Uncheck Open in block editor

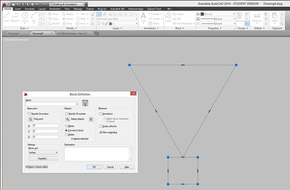(x=27, y=167)
